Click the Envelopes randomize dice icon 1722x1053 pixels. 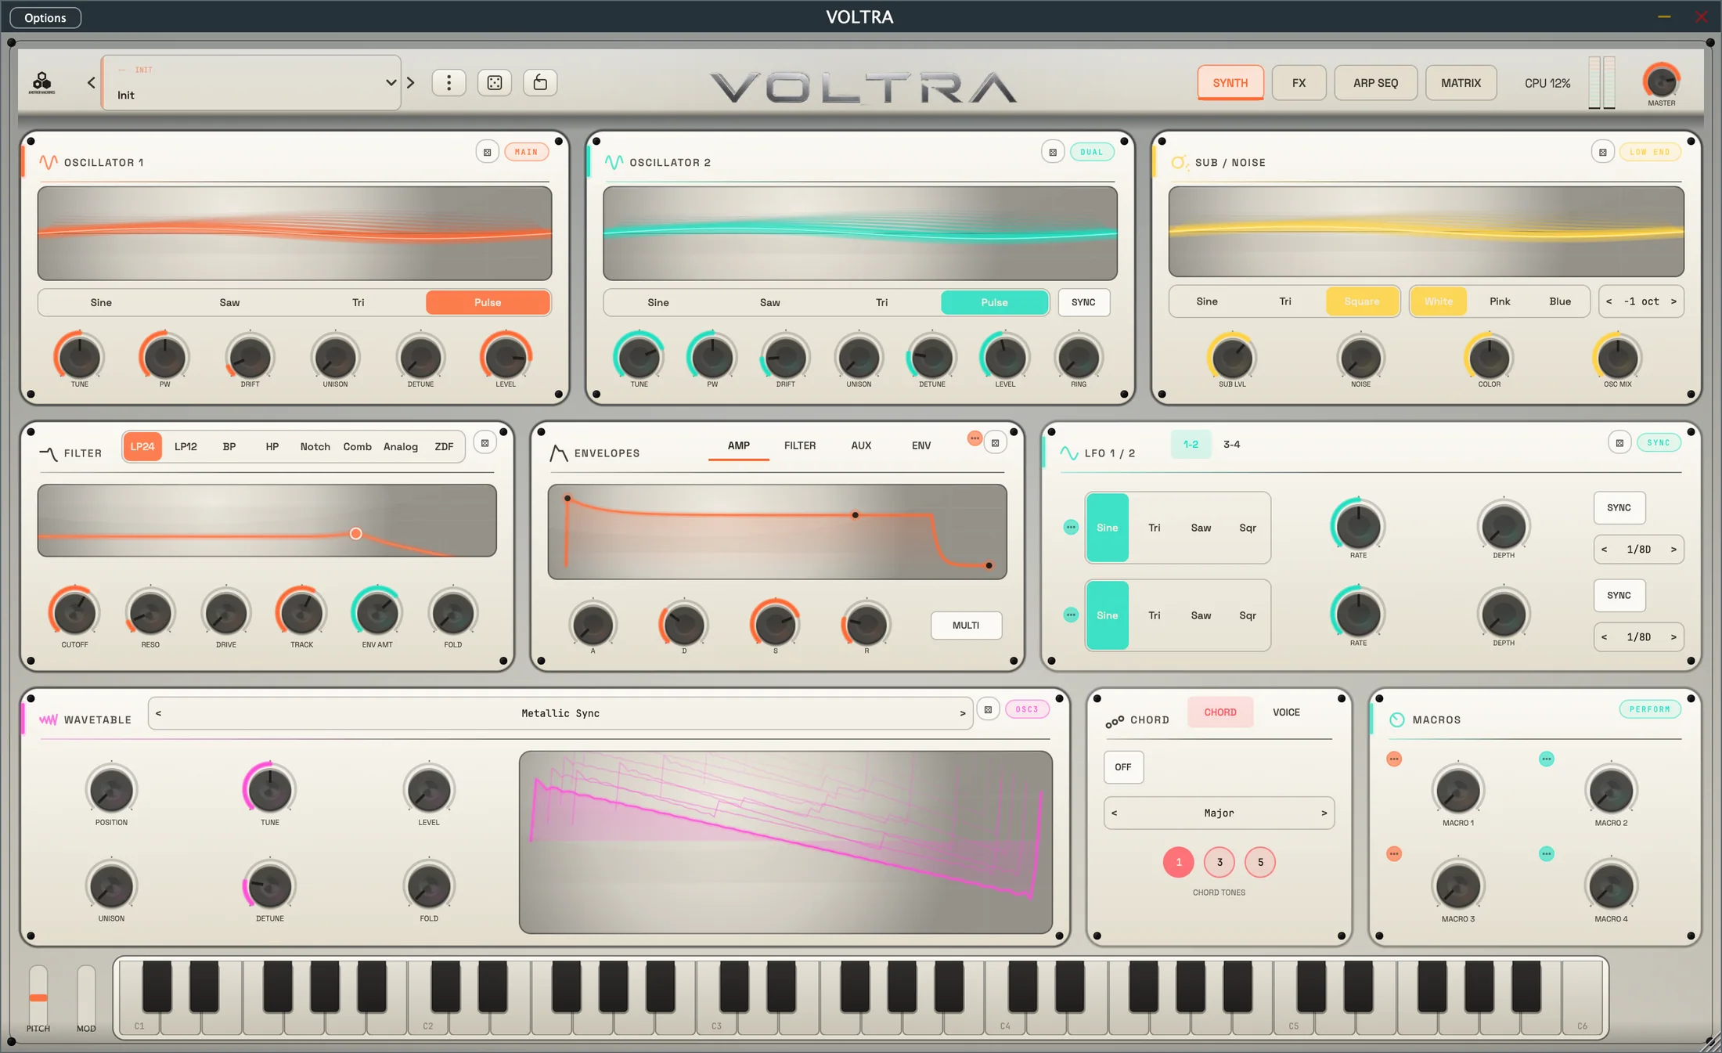pos(996,443)
